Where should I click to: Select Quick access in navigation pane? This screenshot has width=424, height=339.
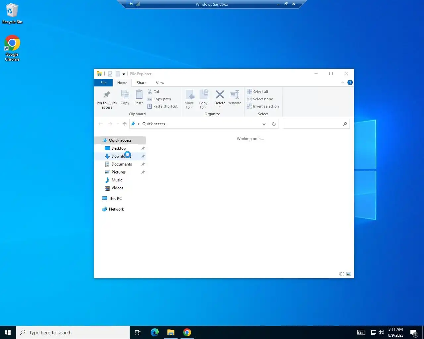pyautogui.click(x=120, y=140)
